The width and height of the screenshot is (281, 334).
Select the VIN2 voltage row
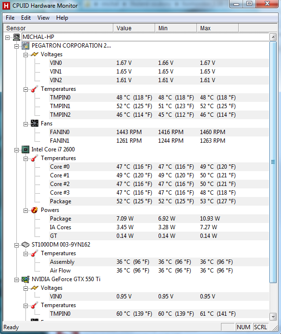(159, 80)
